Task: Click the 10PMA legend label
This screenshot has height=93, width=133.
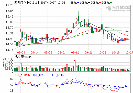Action: click(x=84, y=3)
